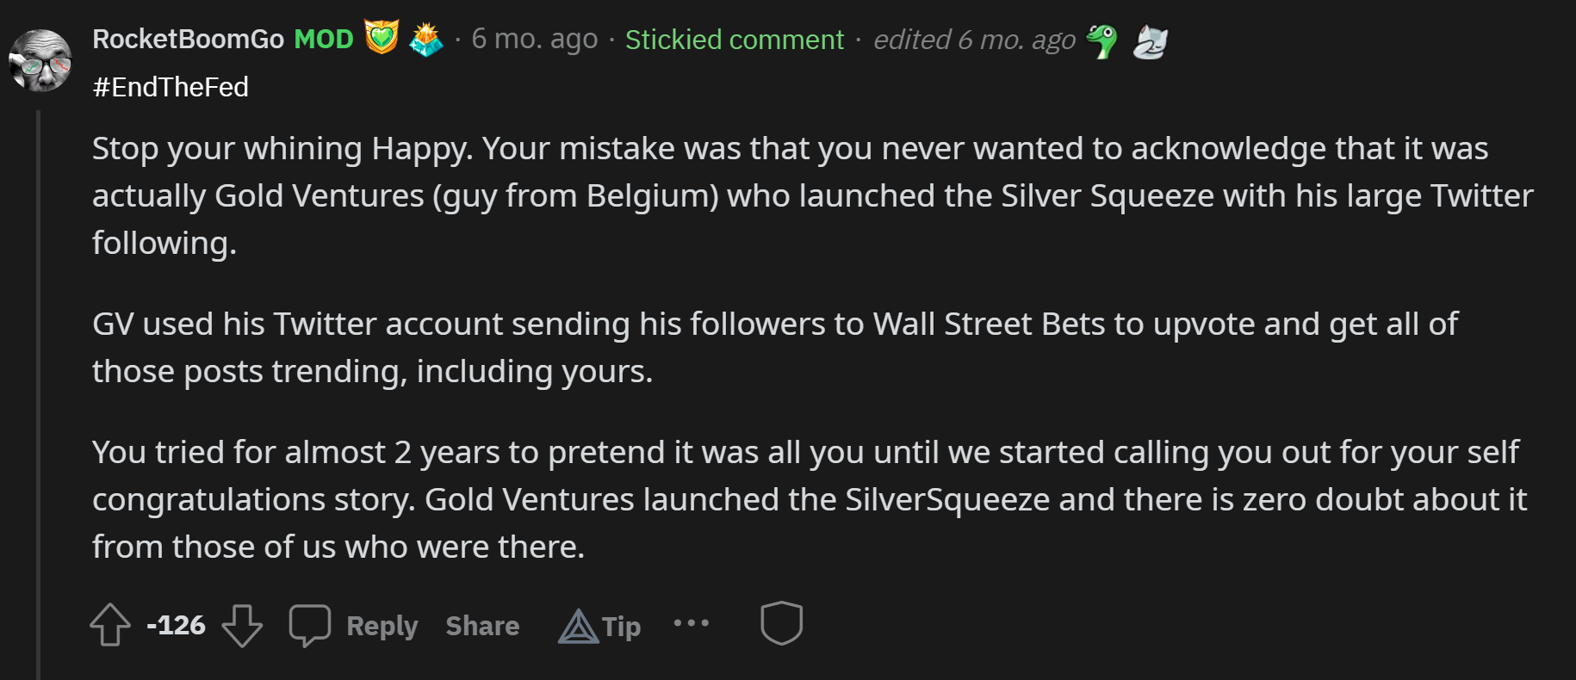
Task: Downvote the stickied comment
Action: pos(242,625)
